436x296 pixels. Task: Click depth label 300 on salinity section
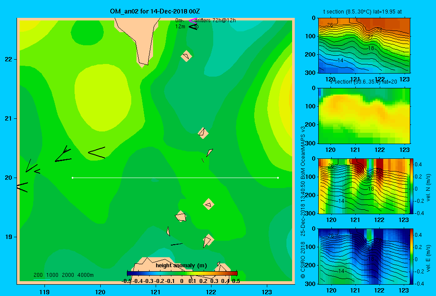point(310,143)
